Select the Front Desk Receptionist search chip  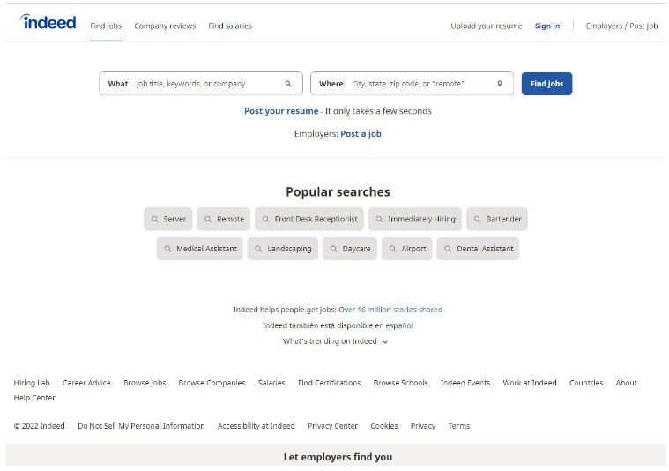click(x=309, y=219)
